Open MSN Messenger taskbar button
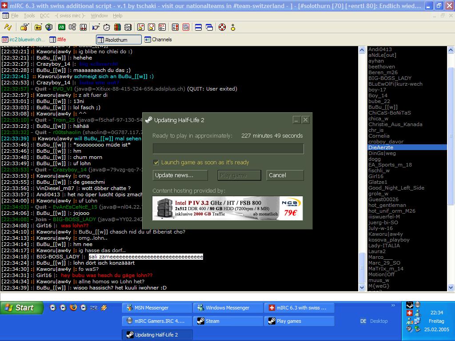This screenshot has height=341, width=455. pos(157,308)
